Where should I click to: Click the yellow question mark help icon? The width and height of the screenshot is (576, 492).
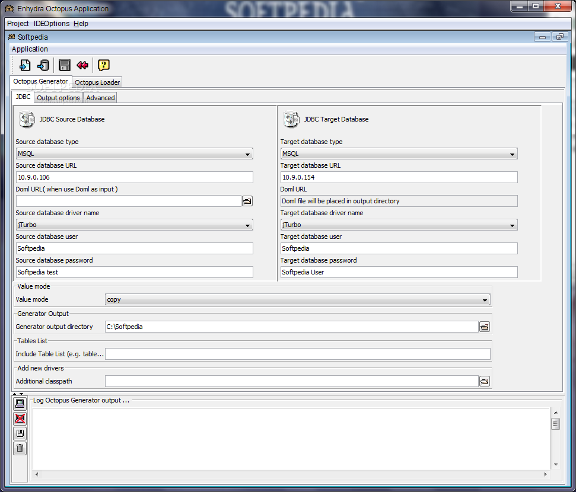coord(104,65)
